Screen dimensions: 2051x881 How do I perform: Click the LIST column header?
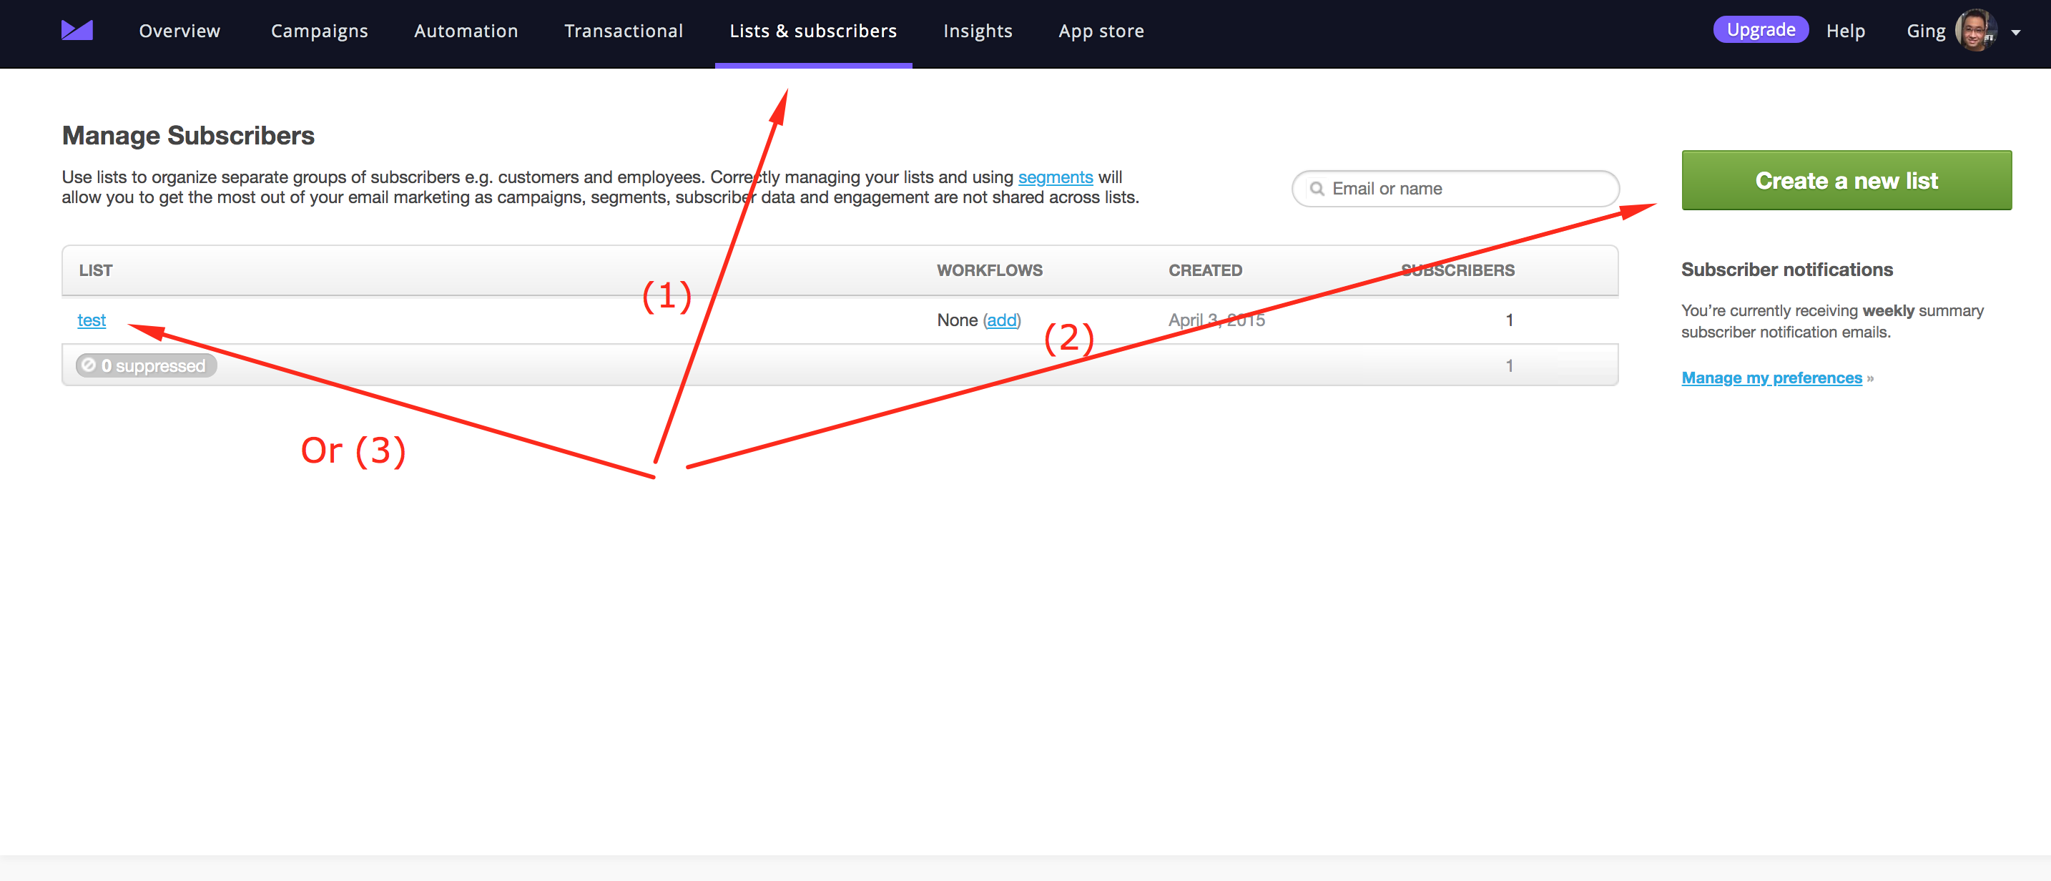coord(96,270)
